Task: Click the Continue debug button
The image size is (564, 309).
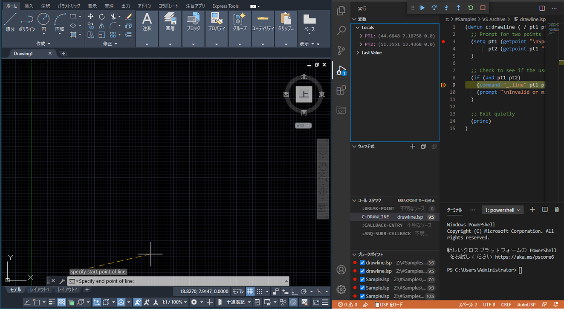Action: coord(422,8)
